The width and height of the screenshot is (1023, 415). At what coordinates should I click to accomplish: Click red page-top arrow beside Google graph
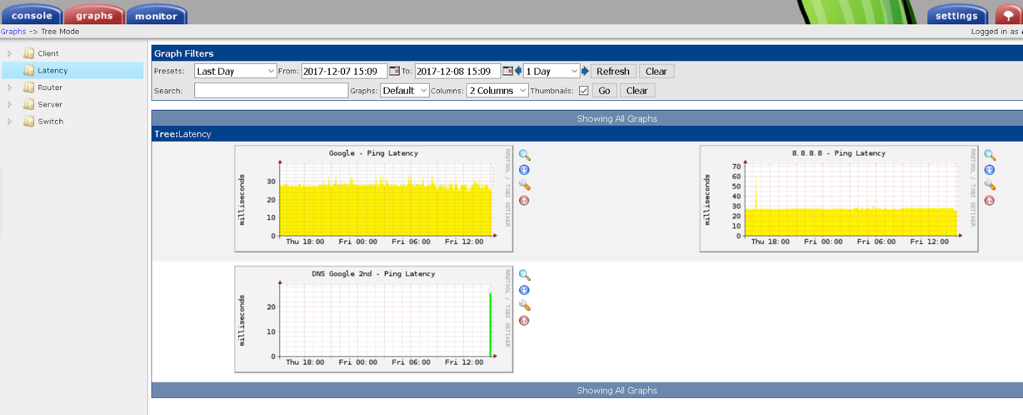[524, 200]
